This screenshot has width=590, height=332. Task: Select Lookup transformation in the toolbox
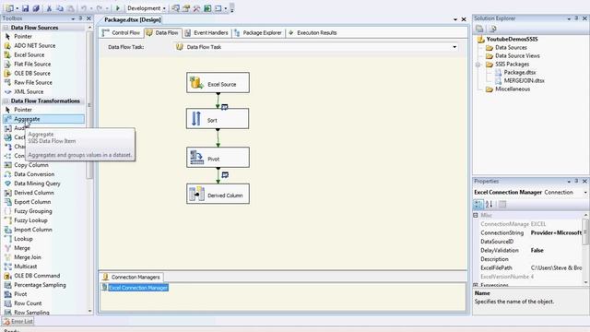pyautogui.click(x=23, y=239)
